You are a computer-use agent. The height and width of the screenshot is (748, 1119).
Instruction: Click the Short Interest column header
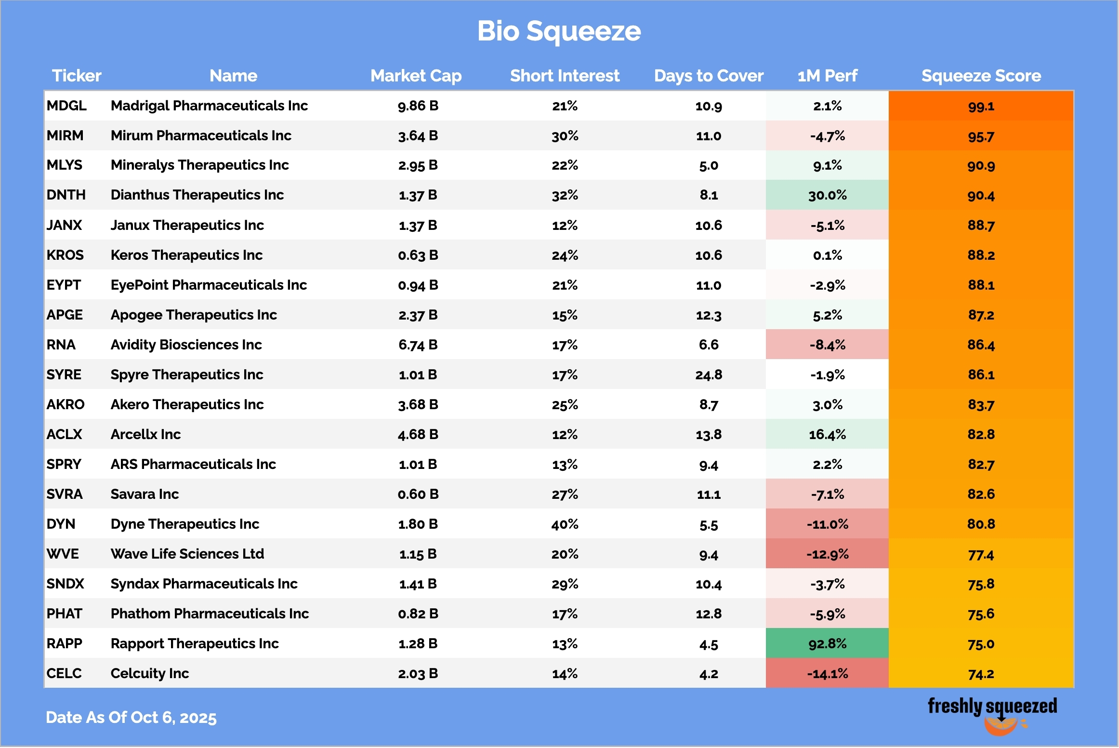click(x=565, y=76)
